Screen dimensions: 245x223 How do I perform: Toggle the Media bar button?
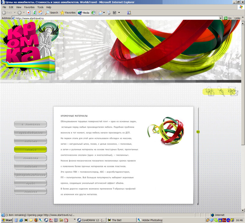coord(84,13)
